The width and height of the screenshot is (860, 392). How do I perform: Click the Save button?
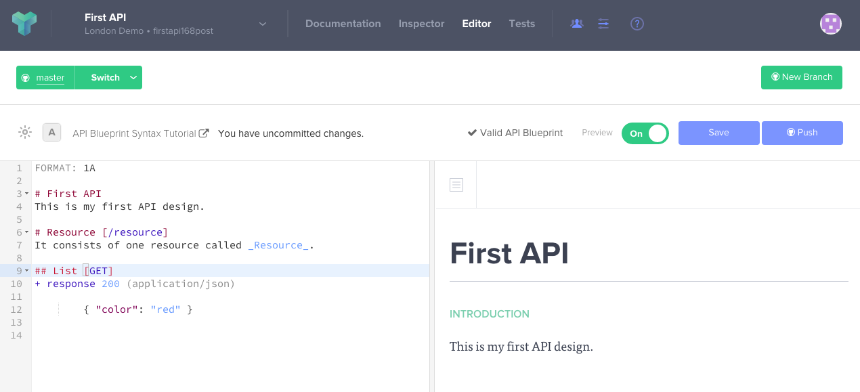pyautogui.click(x=719, y=133)
